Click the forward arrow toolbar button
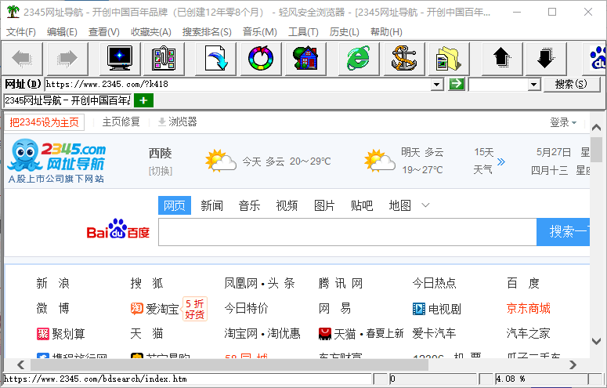 (68, 58)
